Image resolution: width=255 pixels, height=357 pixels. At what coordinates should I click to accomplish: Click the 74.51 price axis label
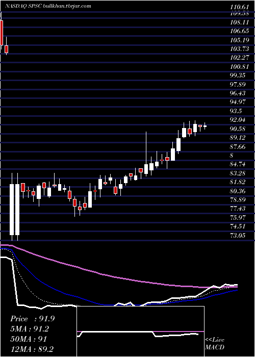238,226
